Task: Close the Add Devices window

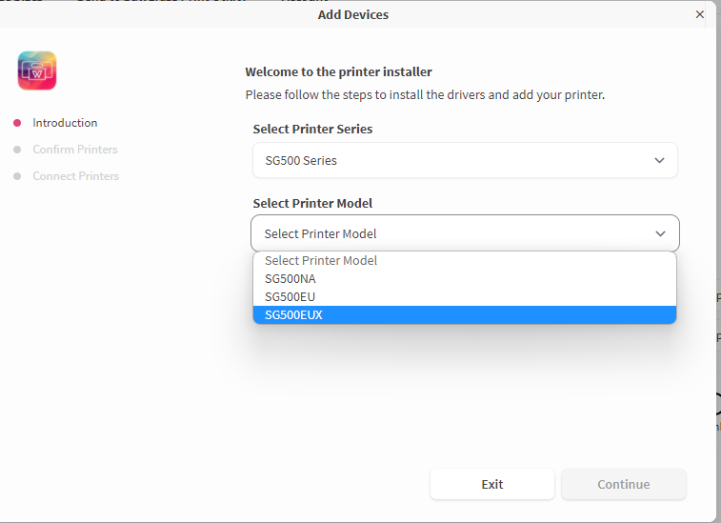Action: tap(700, 14)
